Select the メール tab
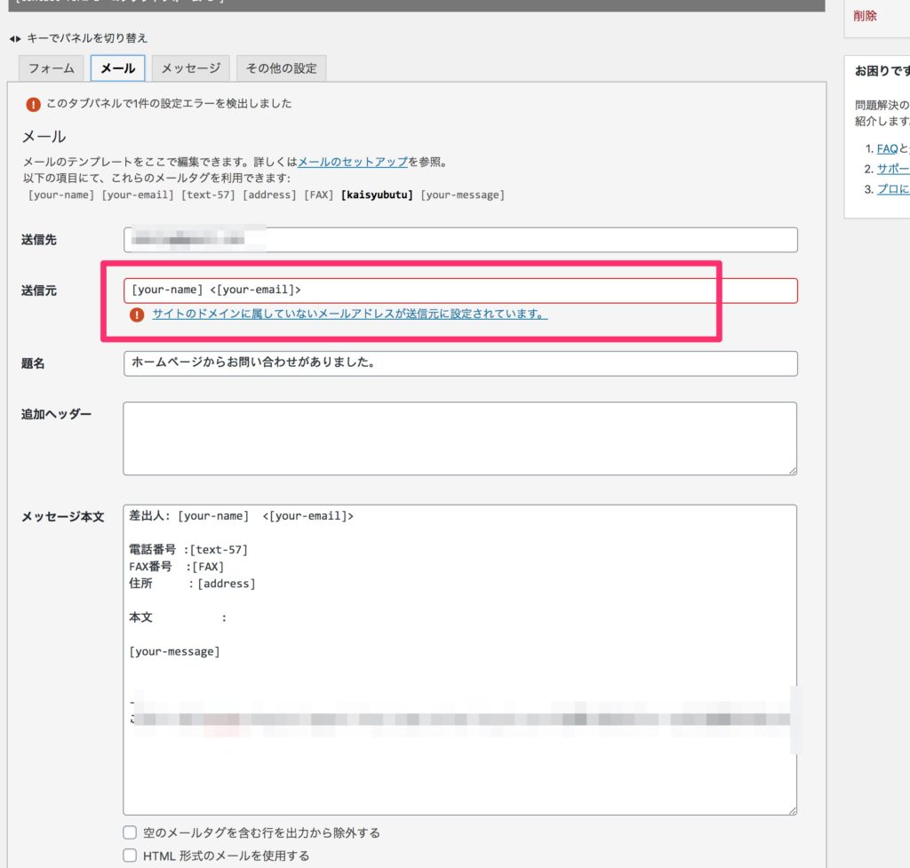Screen dimensions: 910x868 [x=117, y=68]
